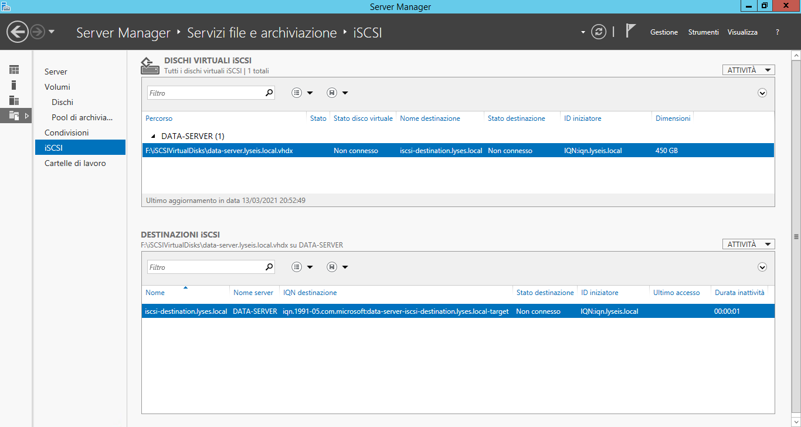The height and width of the screenshot is (427, 801).
Task: Open saved queries dropdown in virtual disks toolbar
Action: pos(337,93)
